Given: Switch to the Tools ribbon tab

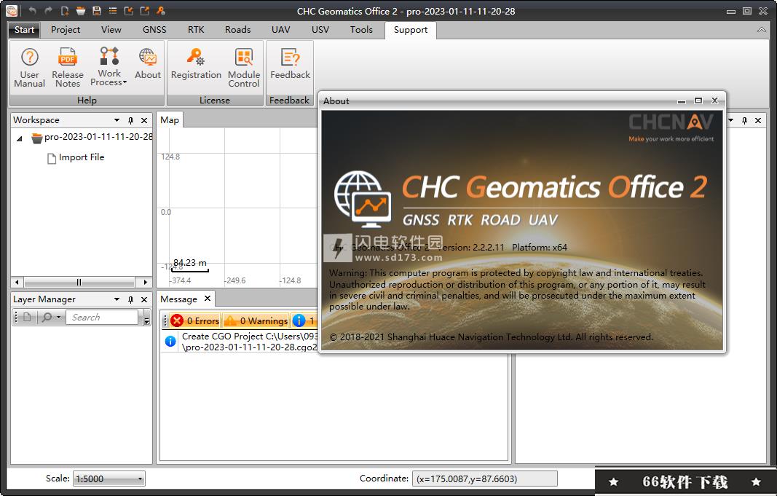Looking at the screenshot, I should click(x=361, y=30).
